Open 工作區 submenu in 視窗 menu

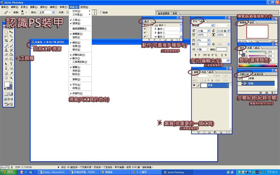coord(80,14)
